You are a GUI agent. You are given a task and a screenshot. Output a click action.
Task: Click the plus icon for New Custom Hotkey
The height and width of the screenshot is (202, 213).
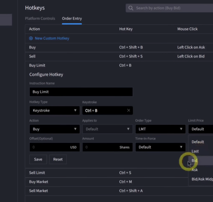click(x=31, y=38)
